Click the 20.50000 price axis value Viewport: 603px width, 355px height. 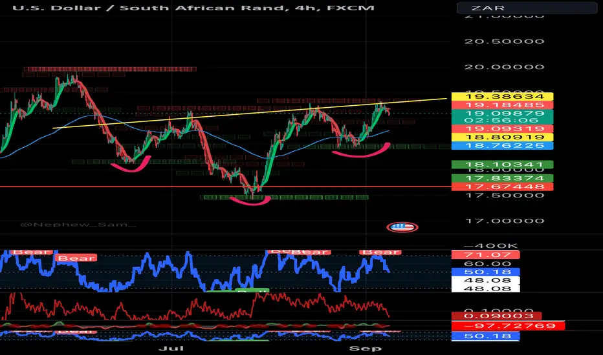[504, 41]
